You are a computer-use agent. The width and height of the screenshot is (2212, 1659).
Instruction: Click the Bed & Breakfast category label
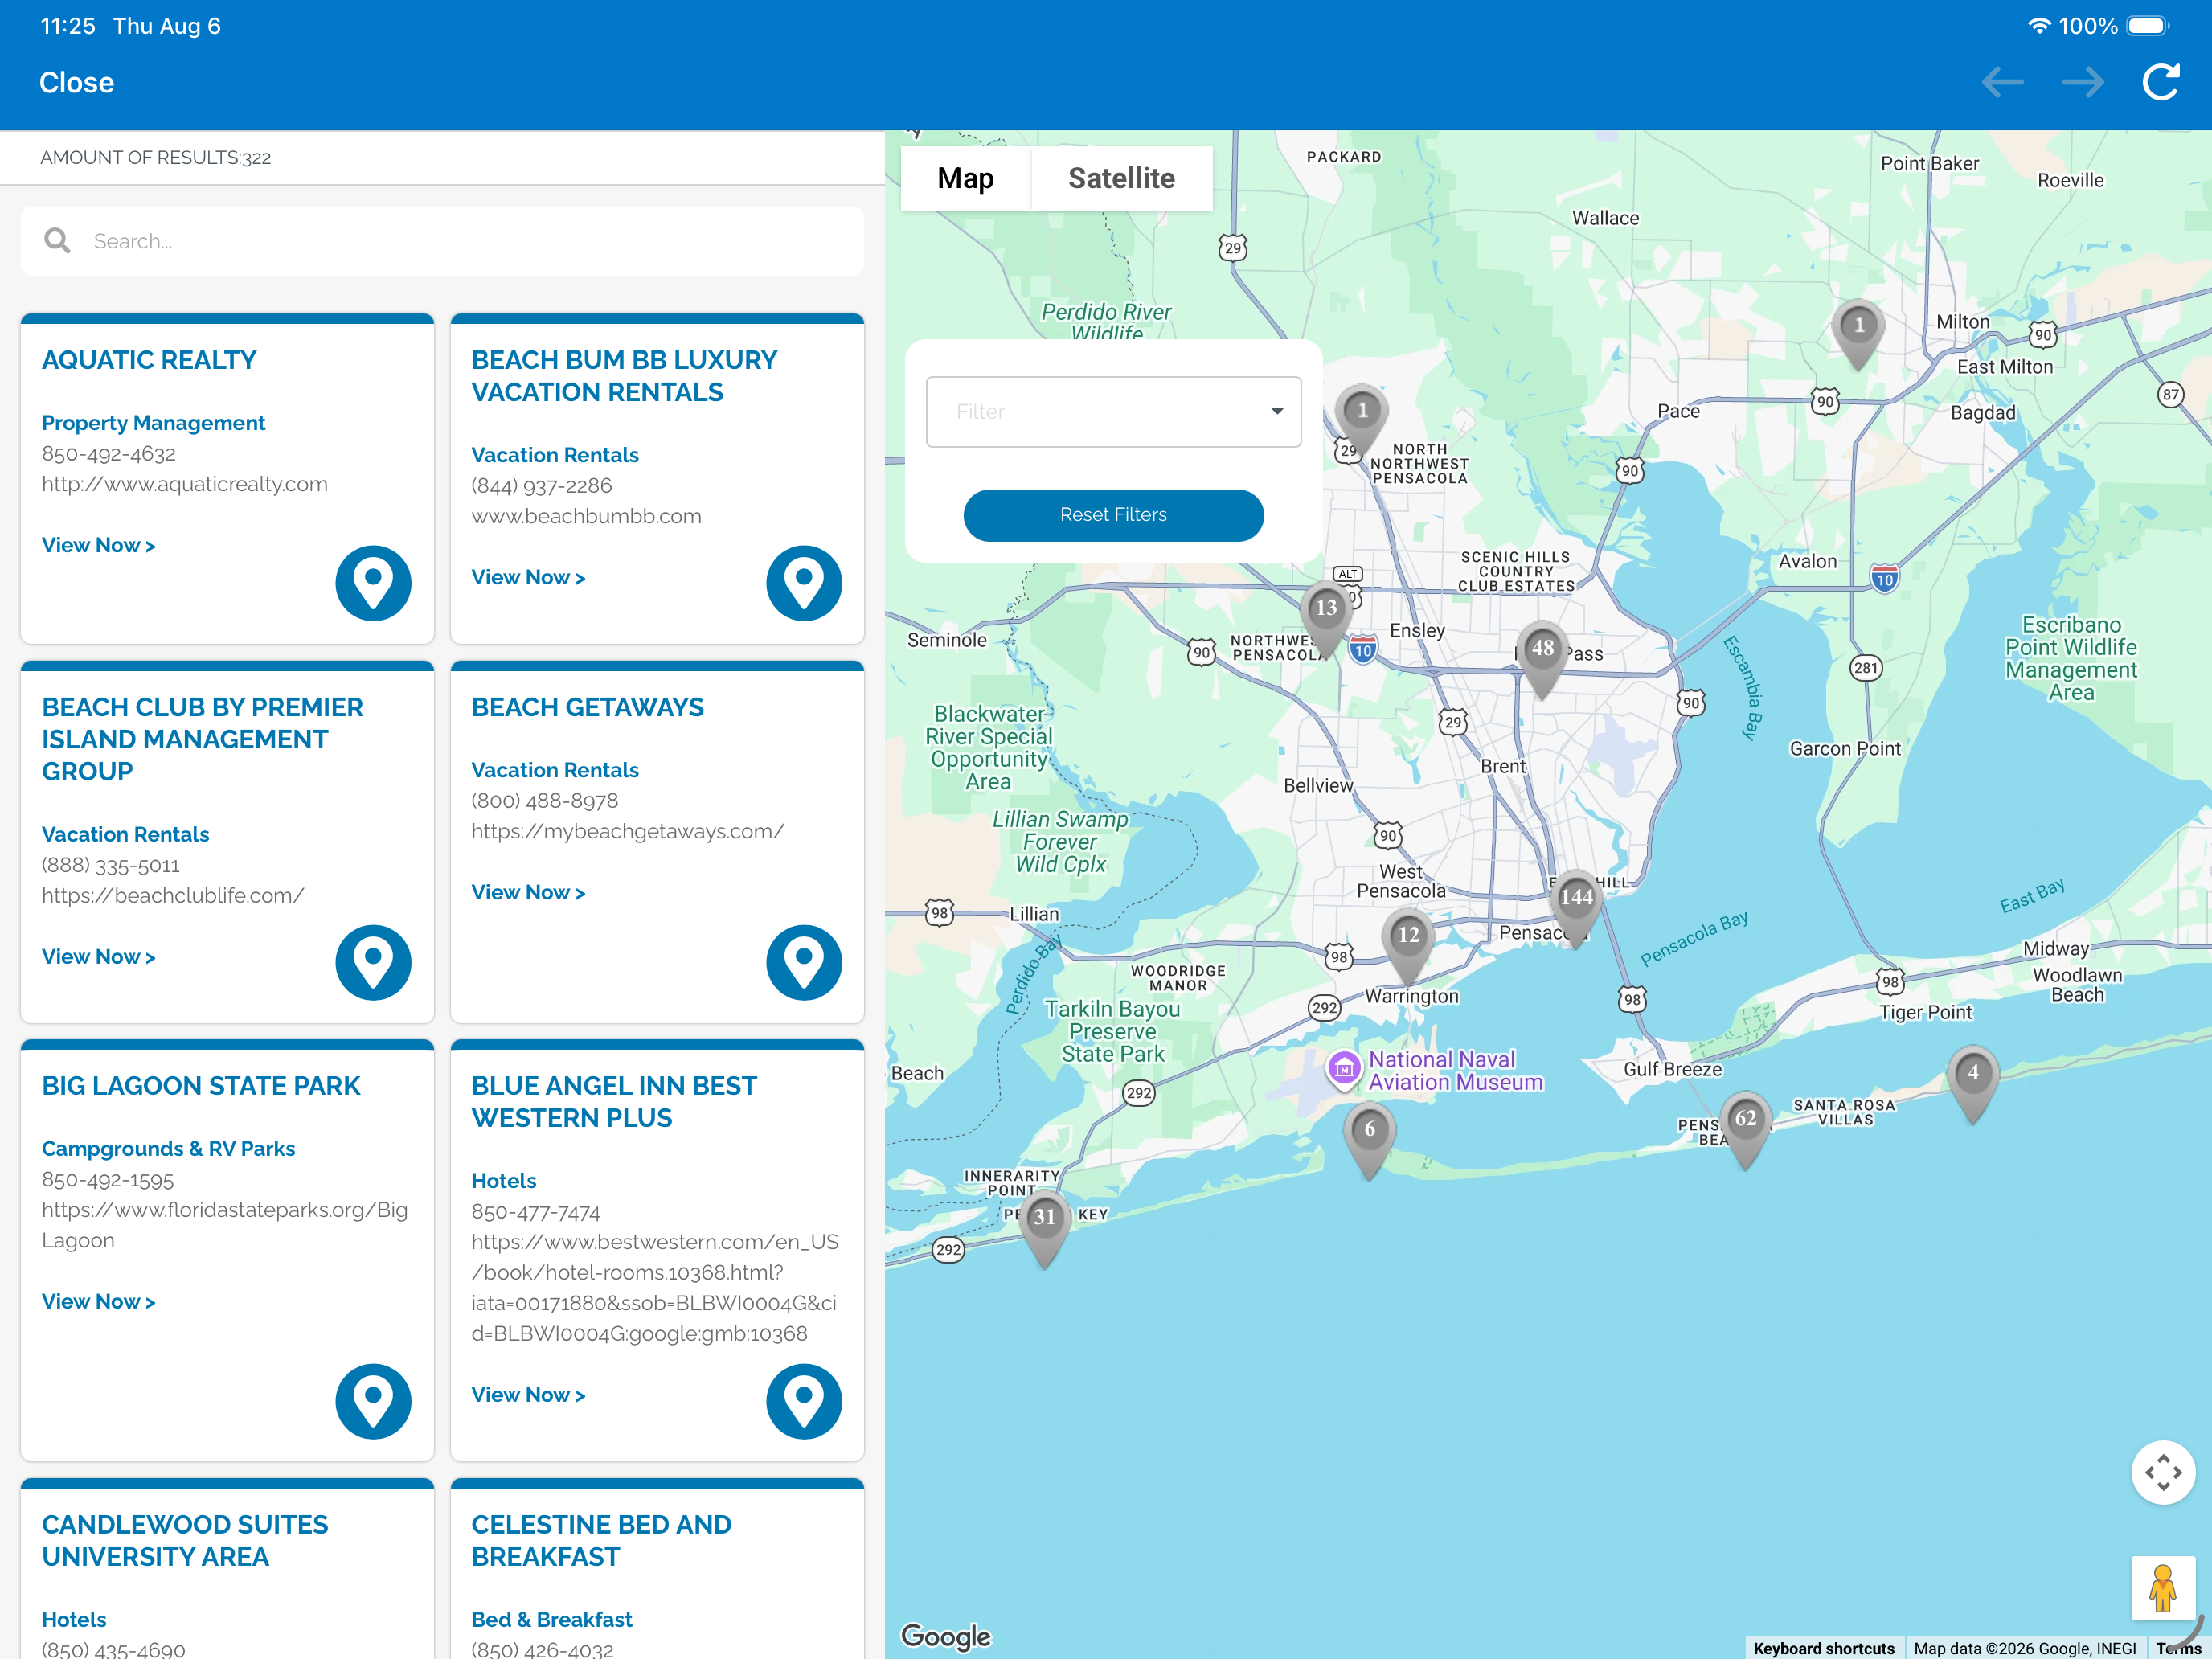click(x=551, y=1619)
